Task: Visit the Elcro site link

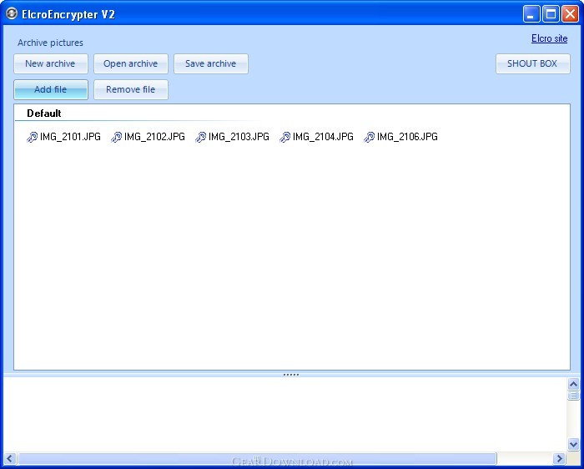Action: click(x=549, y=38)
